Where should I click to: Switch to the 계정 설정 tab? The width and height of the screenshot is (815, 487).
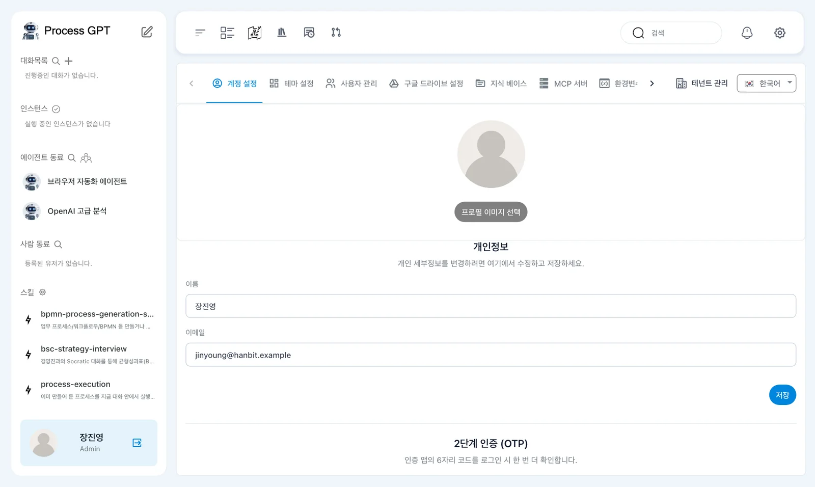click(x=234, y=84)
